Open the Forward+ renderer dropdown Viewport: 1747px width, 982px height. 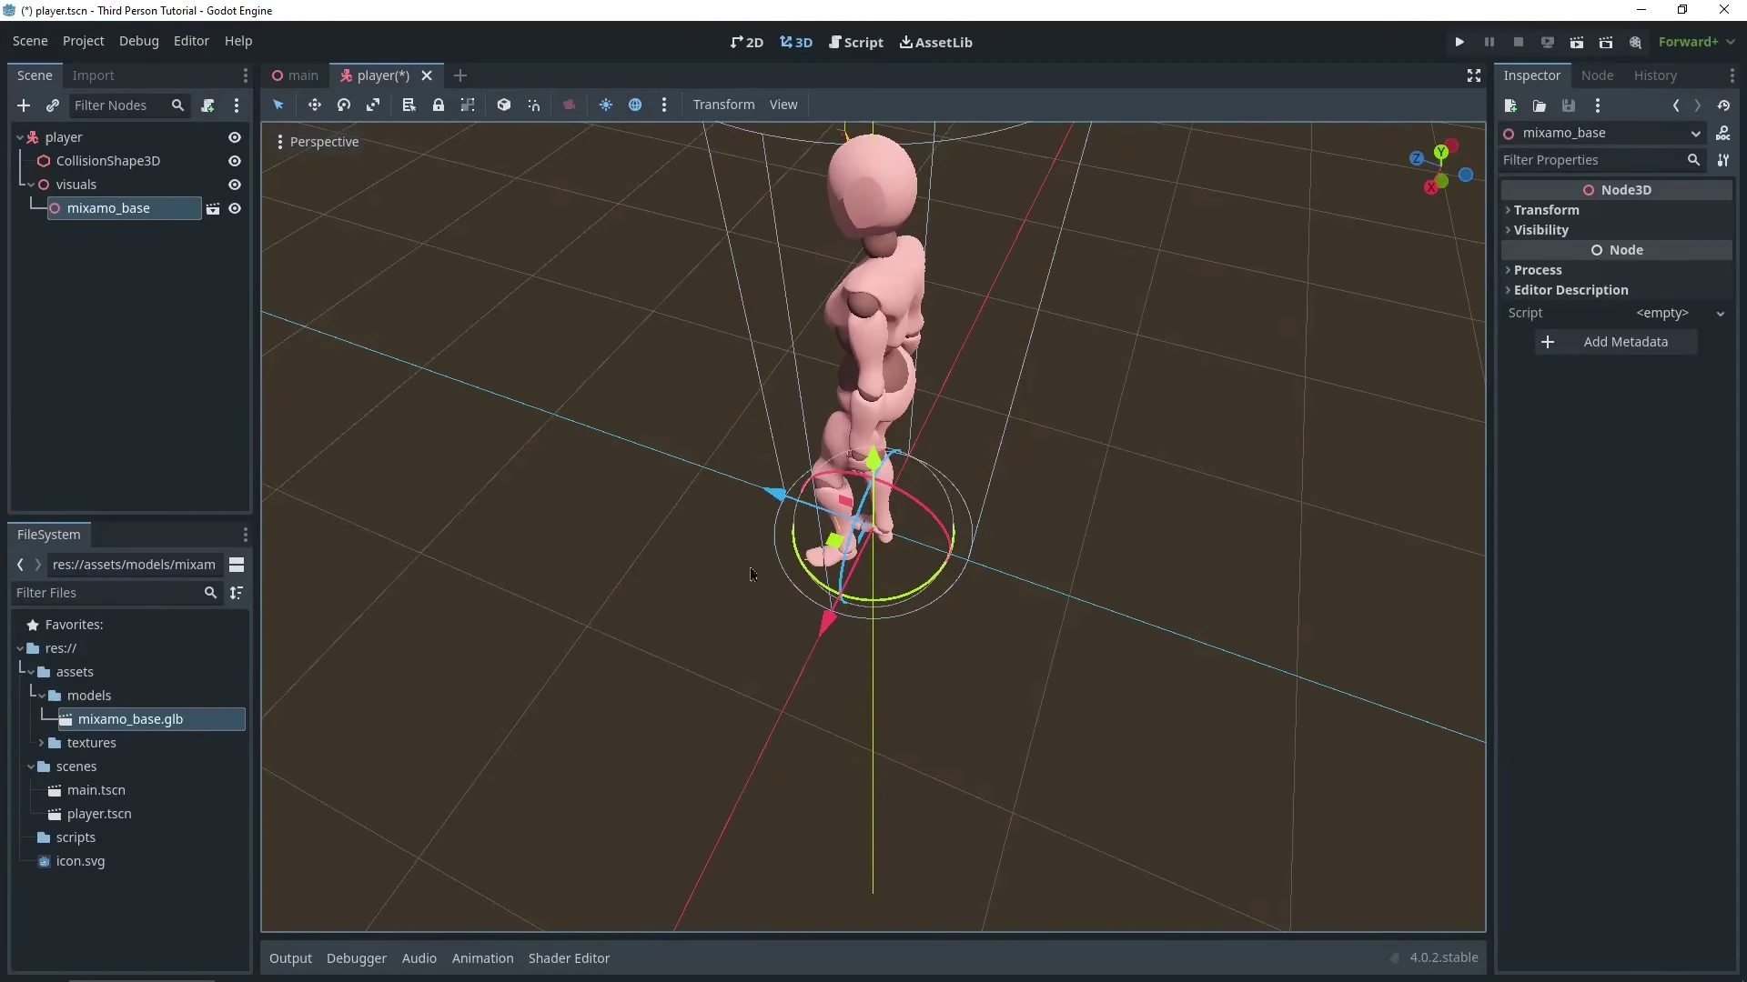[x=1696, y=42]
